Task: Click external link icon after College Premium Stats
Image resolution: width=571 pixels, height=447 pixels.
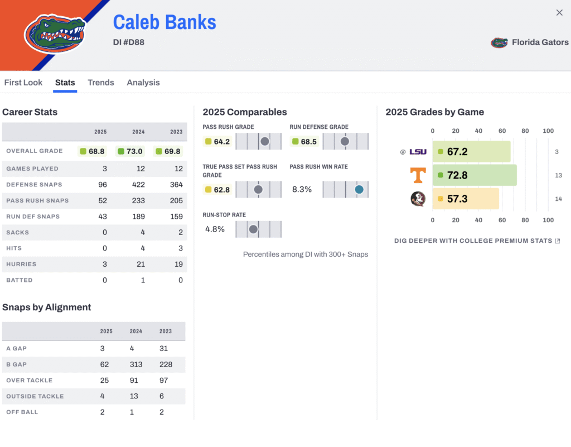Action: click(557, 241)
